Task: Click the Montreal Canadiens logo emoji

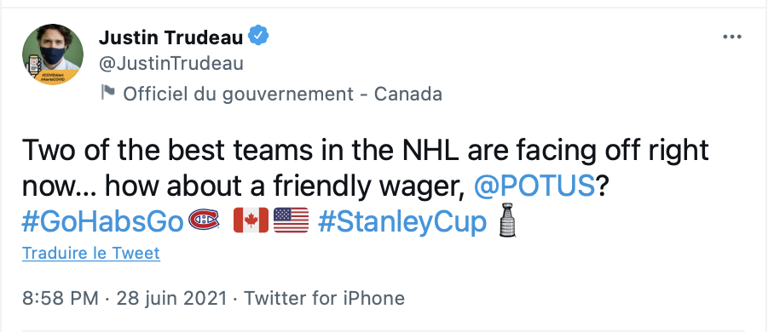Action: (204, 220)
